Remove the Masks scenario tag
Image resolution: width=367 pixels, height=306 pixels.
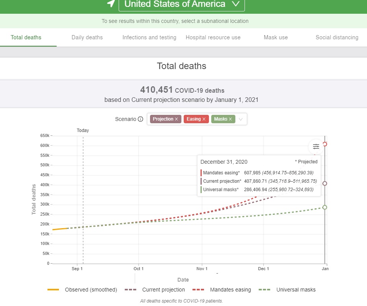pos(230,119)
